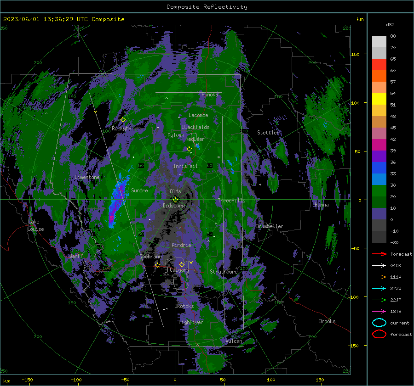Click the 2023/06/01 15:36:29 UTC Composite timestamp
414x386 pixels.
[x=63, y=19]
